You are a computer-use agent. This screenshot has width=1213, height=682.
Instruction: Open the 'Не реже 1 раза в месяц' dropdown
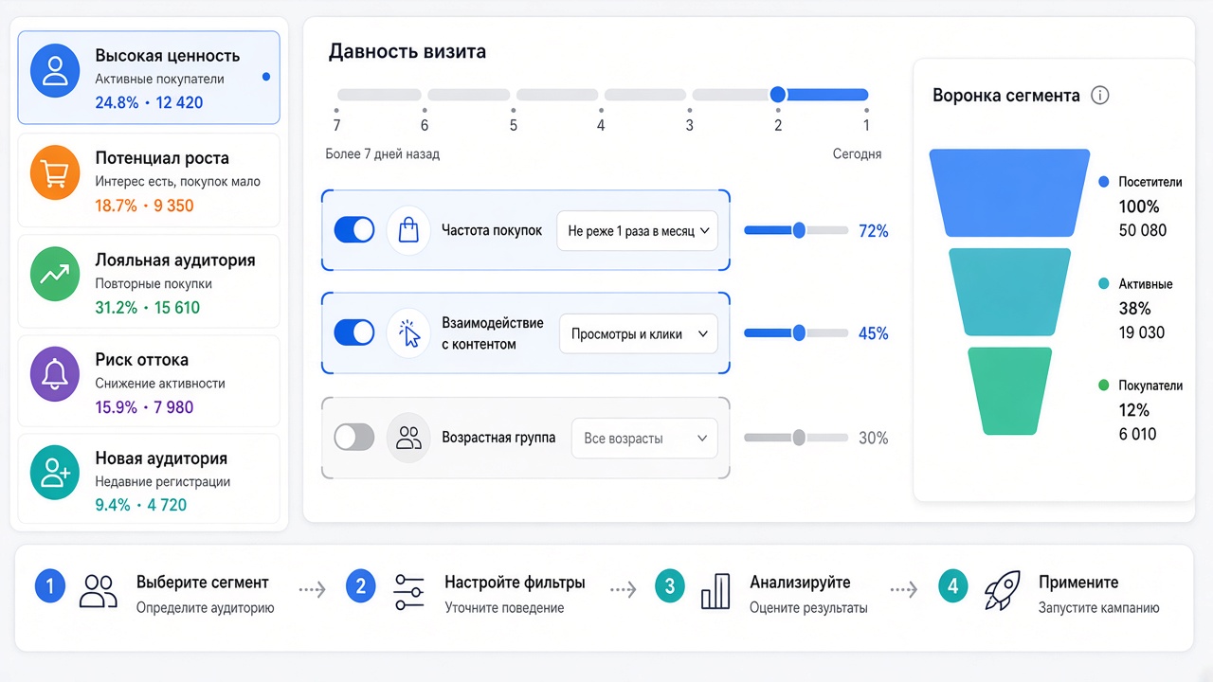click(x=637, y=230)
